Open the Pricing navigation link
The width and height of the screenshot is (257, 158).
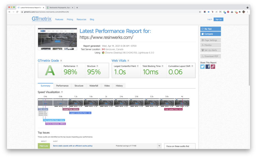(70, 20)
